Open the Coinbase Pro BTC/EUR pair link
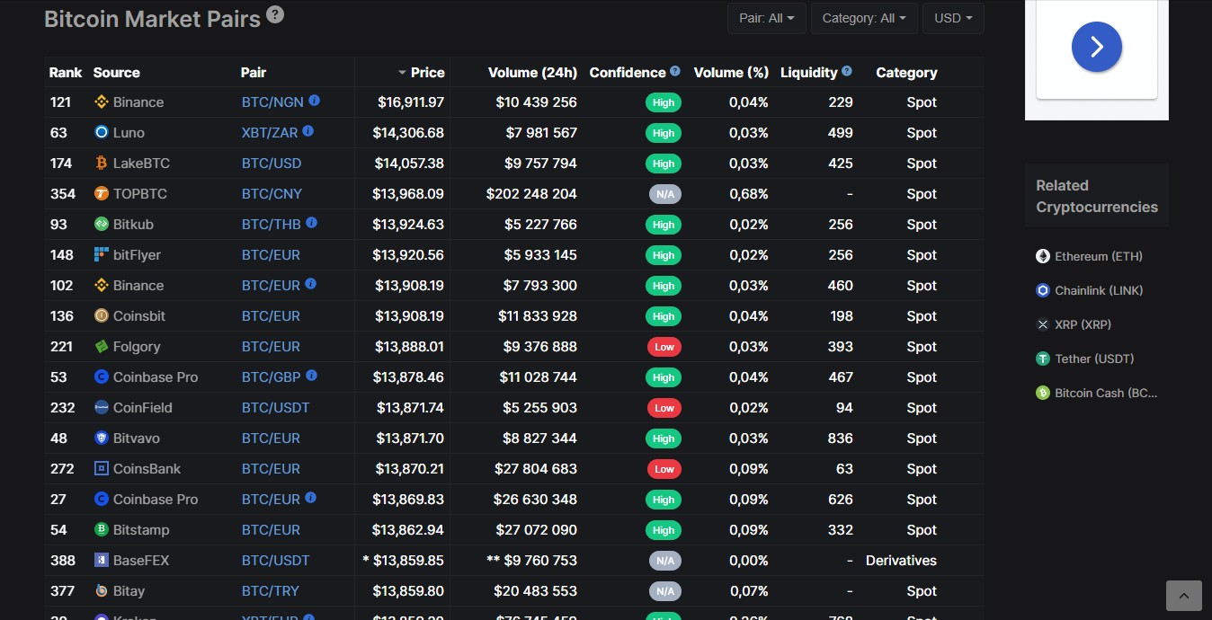Image resolution: width=1212 pixels, height=620 pixels. coord(271,499)
